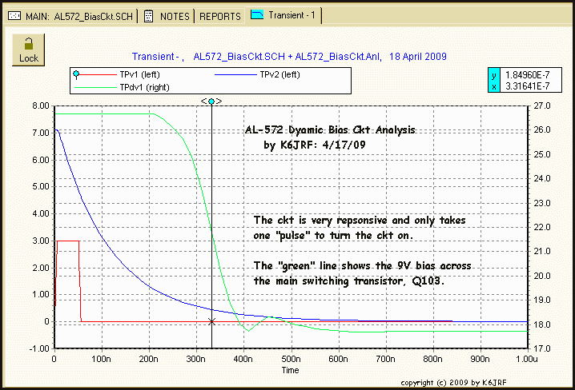Click the cursor marker on TPv1 legend
This screenshot has height=390, width=575.
pyautogui.click(x=76, y=74)
